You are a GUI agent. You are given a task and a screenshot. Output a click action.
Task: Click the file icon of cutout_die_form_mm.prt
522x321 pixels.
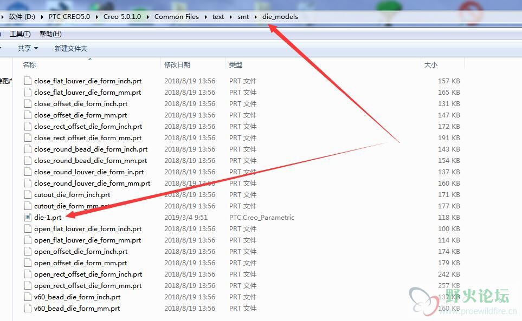(28, 206)
